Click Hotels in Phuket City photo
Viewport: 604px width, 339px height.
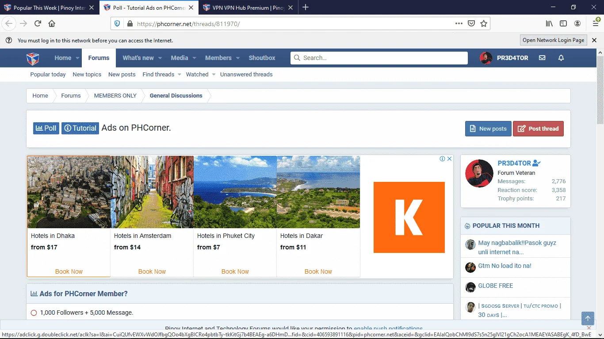coord(235,192)
